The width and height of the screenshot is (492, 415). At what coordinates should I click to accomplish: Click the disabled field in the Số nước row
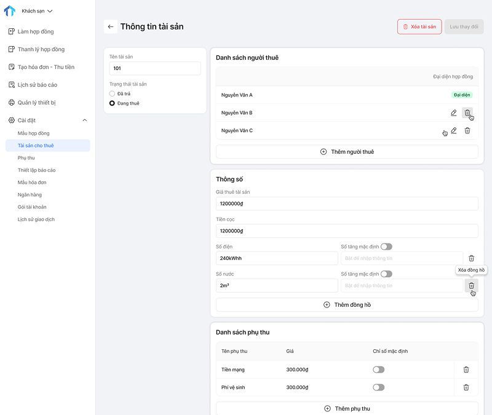[x=402, y=285]
